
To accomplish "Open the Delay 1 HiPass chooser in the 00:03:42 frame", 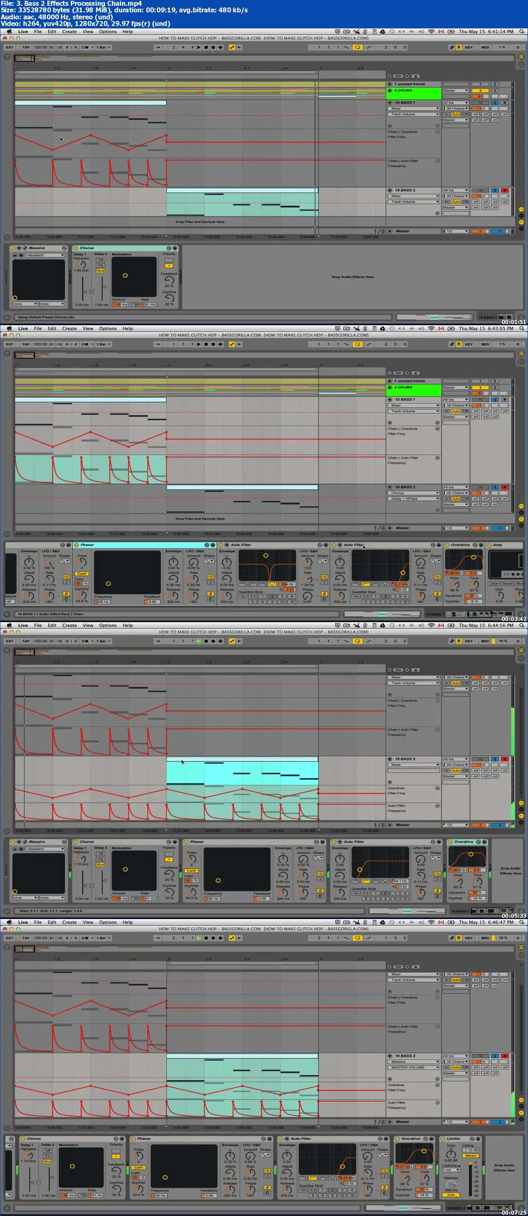I will (x=414, y=499).
